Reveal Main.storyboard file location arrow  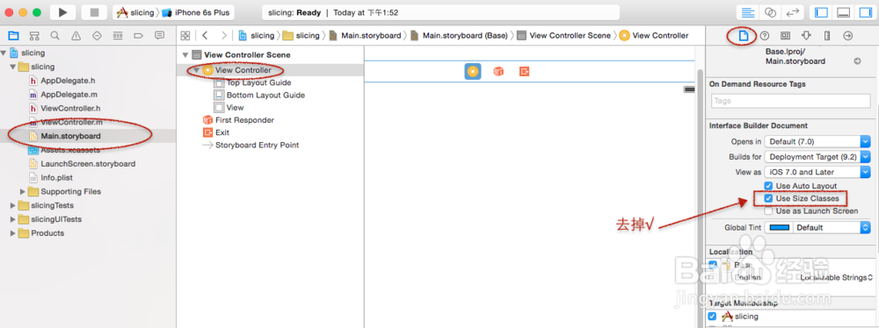point(857,61)
